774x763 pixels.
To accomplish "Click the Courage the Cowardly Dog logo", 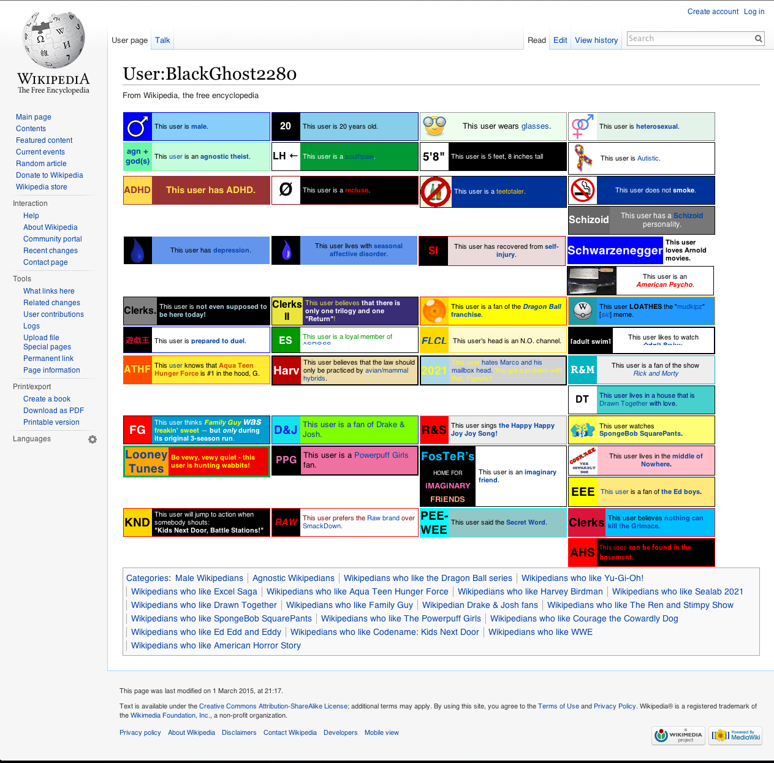I will 583,460.
